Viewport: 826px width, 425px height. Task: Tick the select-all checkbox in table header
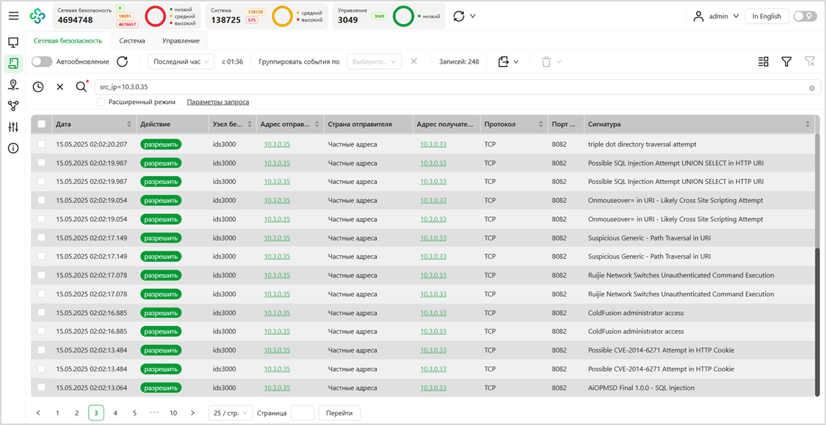tap(42, 125)
